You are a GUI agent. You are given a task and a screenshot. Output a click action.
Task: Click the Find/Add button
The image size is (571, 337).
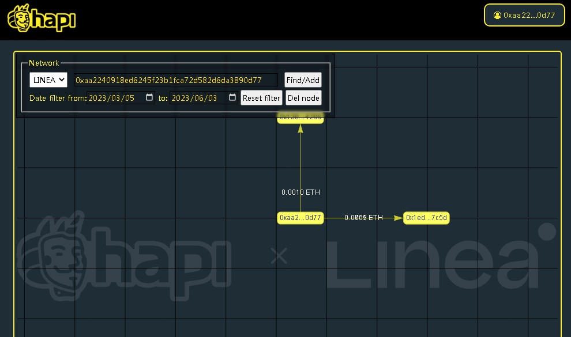[x=303, y=80]
